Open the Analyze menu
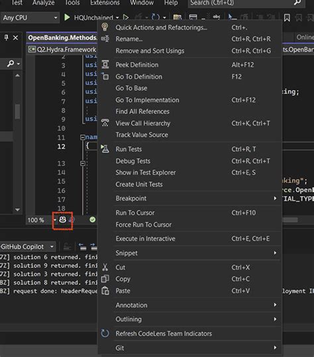Screen dimensions: 314x357 pyautogui.click(x=43, y=3)
